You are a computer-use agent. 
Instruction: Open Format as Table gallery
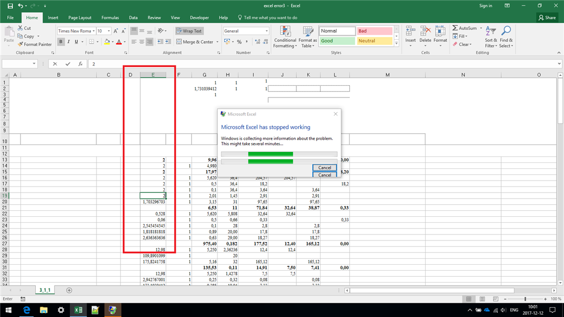pos(307,37)
